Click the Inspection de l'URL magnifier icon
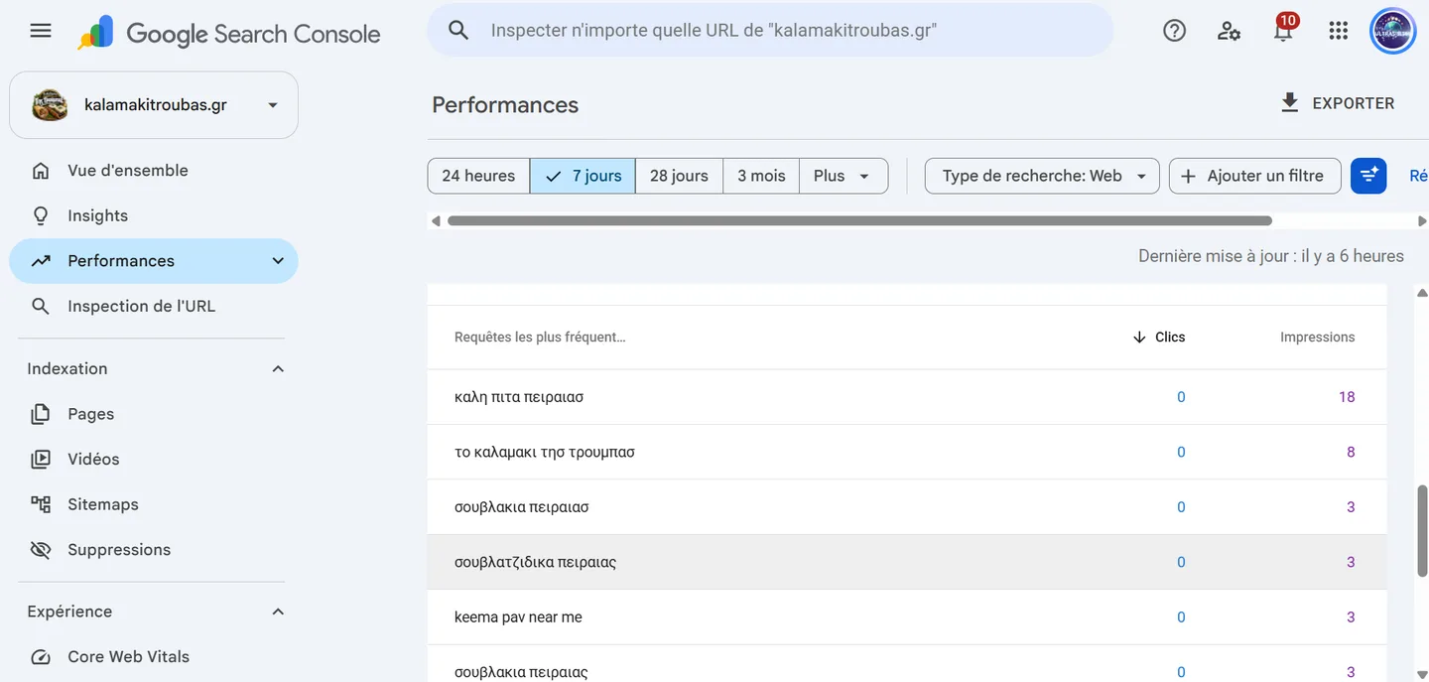The width and height of the screenshot is (1429, 682). tap(41, 306)
